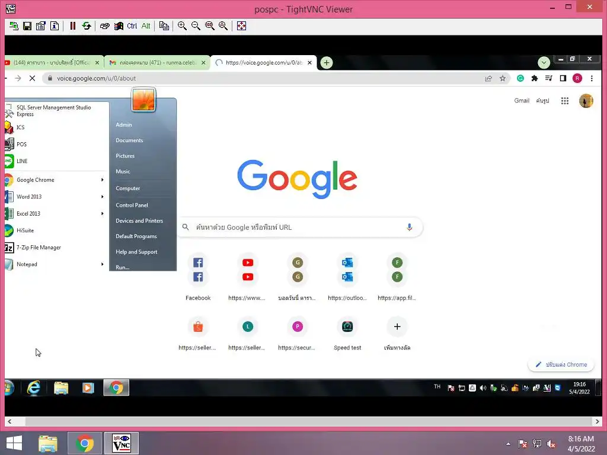Click the Chrome forward arrow
607x455 pixels.
point(18,78)
